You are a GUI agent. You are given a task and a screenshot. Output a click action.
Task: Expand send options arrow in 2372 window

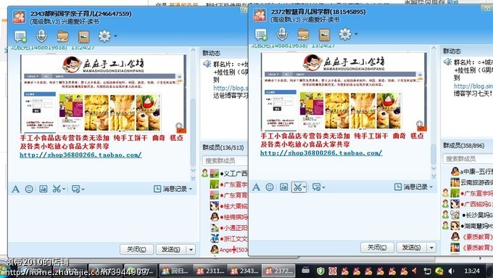click(x=431, y=248)
